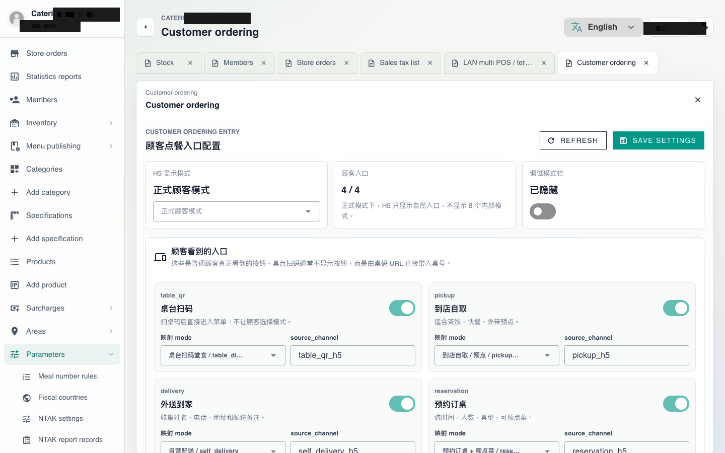725x453 pixels.
Task: Switch off the 外送到家 delivery toggle
Action: tap(402, 404)
